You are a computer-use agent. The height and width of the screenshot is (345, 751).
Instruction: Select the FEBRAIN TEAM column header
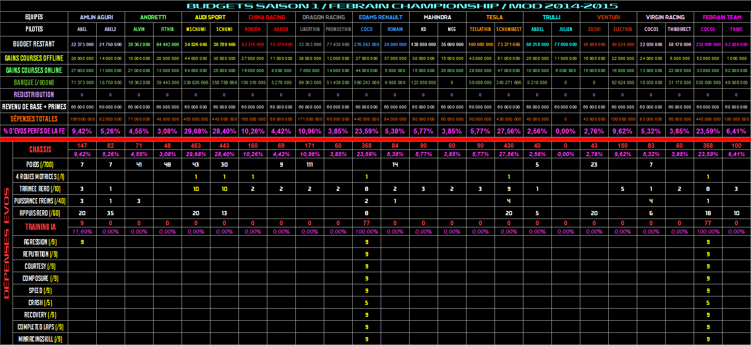722,17
